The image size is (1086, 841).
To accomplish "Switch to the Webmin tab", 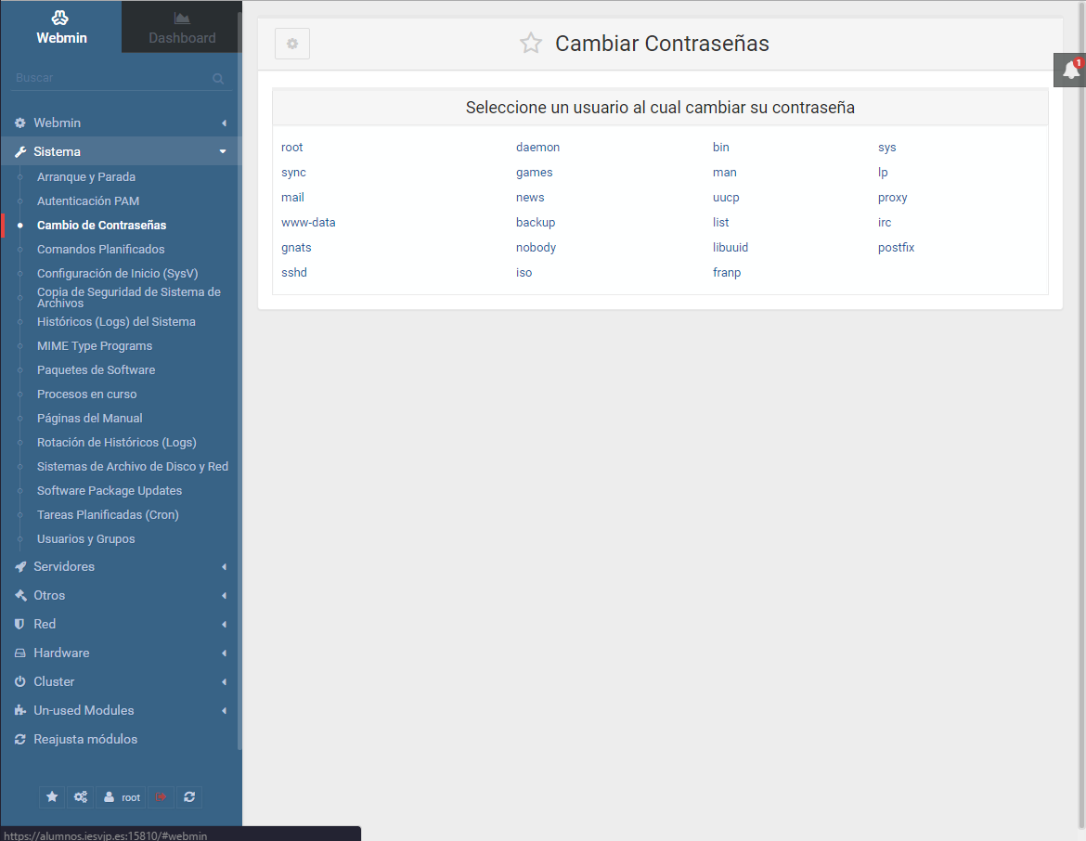I will [60, 27].
